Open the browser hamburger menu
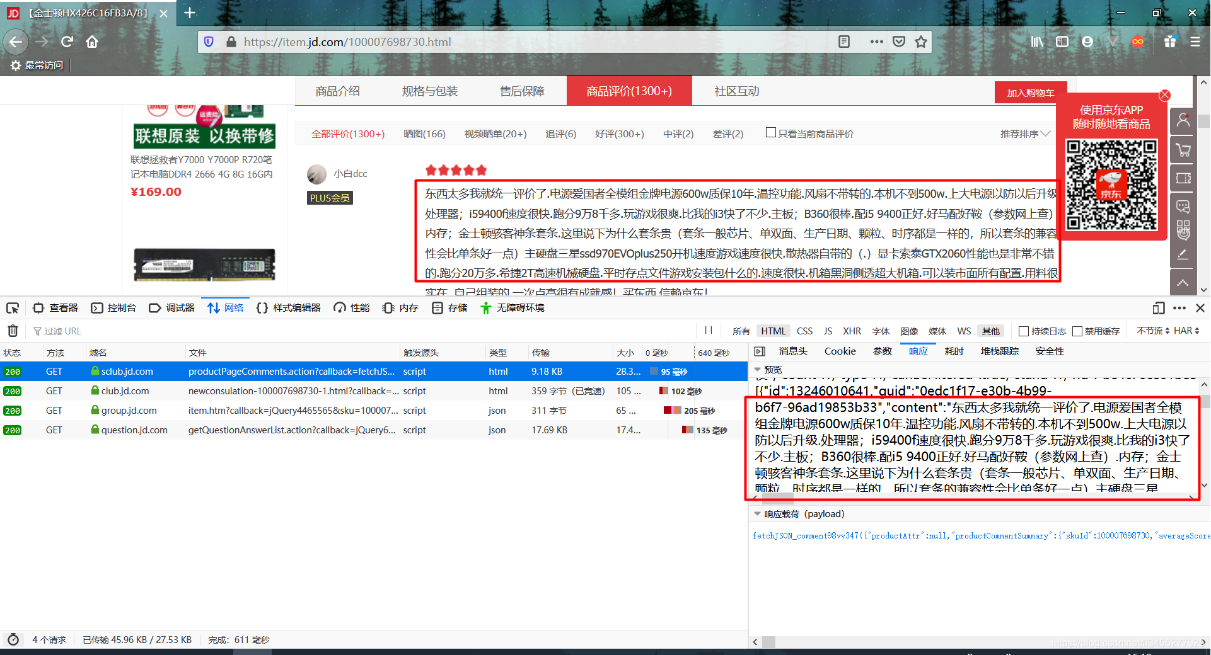This screenshot has width=1211, height=655. coord(1195,42)
